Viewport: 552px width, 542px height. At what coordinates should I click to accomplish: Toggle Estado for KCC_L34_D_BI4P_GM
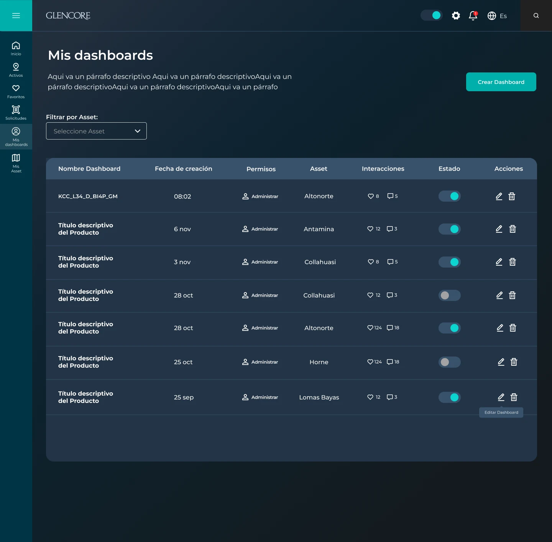[x=450, y=196]
